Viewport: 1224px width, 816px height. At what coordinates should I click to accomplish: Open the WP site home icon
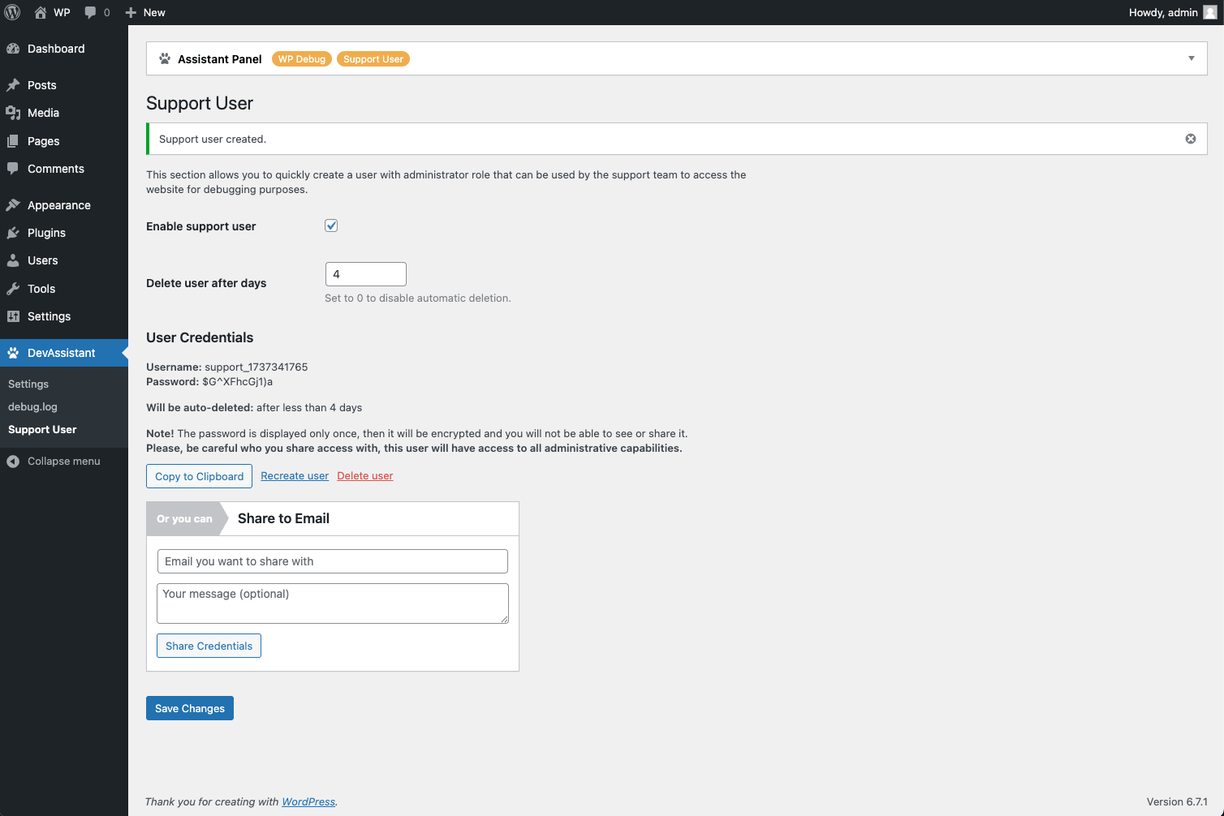pyautogui.click(x=41, y=12)
